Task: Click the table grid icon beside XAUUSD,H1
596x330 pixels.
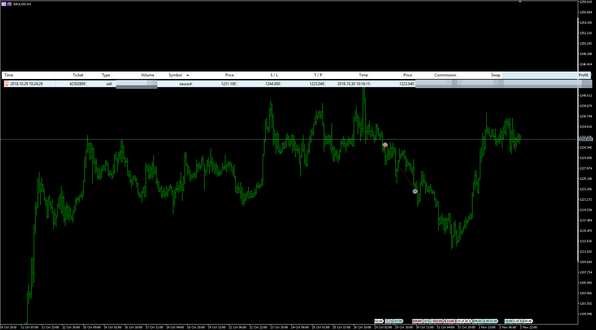Action: tap(4, 4)
